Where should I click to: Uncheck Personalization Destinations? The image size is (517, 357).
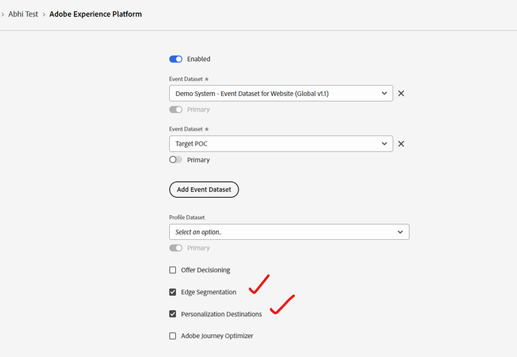point(173,314)
